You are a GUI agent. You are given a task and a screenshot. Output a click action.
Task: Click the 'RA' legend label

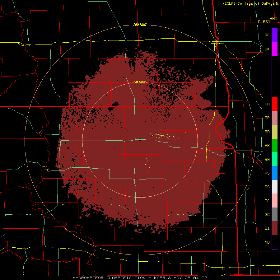tap(267, 160)
